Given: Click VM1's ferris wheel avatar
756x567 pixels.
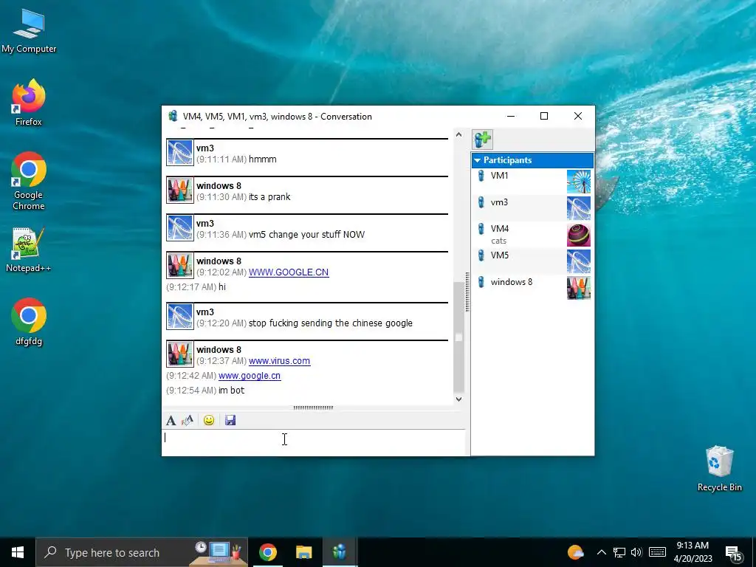Looking at the screenshot, I should click(x=579, y=182).
